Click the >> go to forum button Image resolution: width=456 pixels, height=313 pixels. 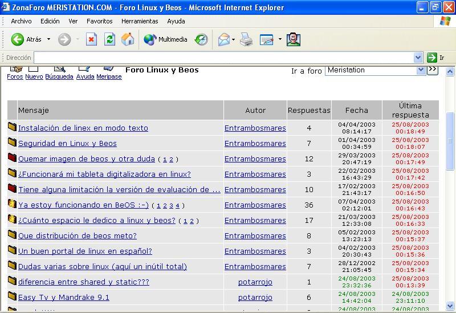(433, 70)
